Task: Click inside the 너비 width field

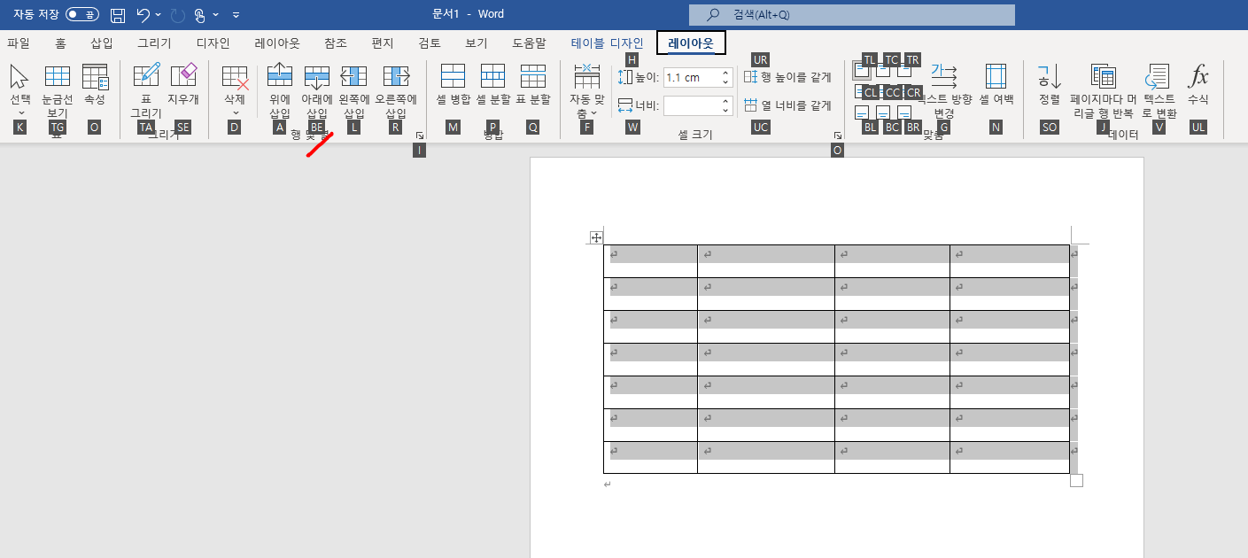Action: pyautogui.click(x=691, y=105)
